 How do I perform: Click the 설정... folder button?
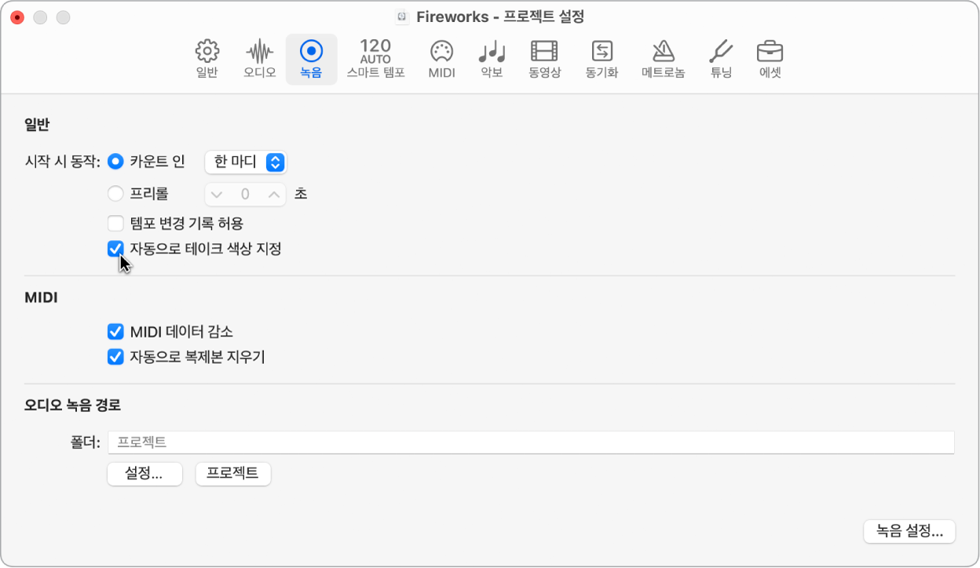pyautogui.click(x=144, y=474)
